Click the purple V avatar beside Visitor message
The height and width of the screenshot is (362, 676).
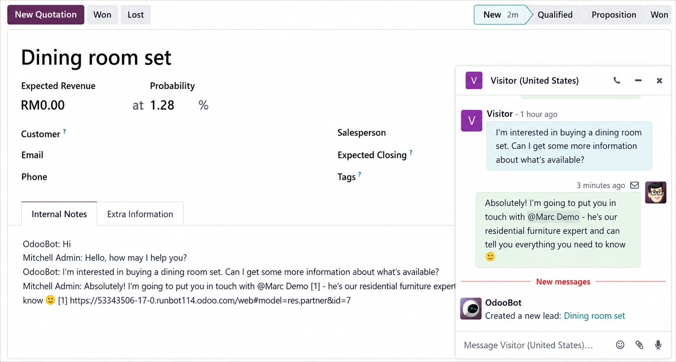click(x=472, y=121)
